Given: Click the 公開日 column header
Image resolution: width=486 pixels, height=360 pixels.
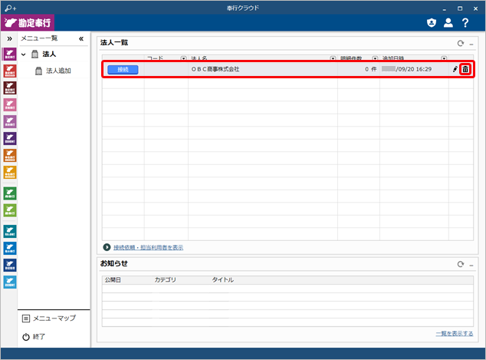Looking at the screenshot, I should 113,280.
